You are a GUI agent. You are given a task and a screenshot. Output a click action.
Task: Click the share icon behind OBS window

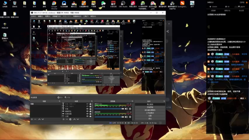pyautogui.click(x=167, y=31)
